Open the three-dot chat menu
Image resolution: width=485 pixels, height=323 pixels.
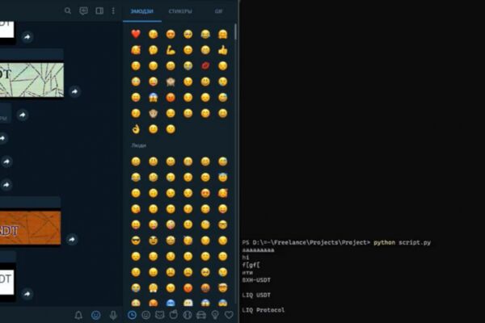(x=113, y=11)
